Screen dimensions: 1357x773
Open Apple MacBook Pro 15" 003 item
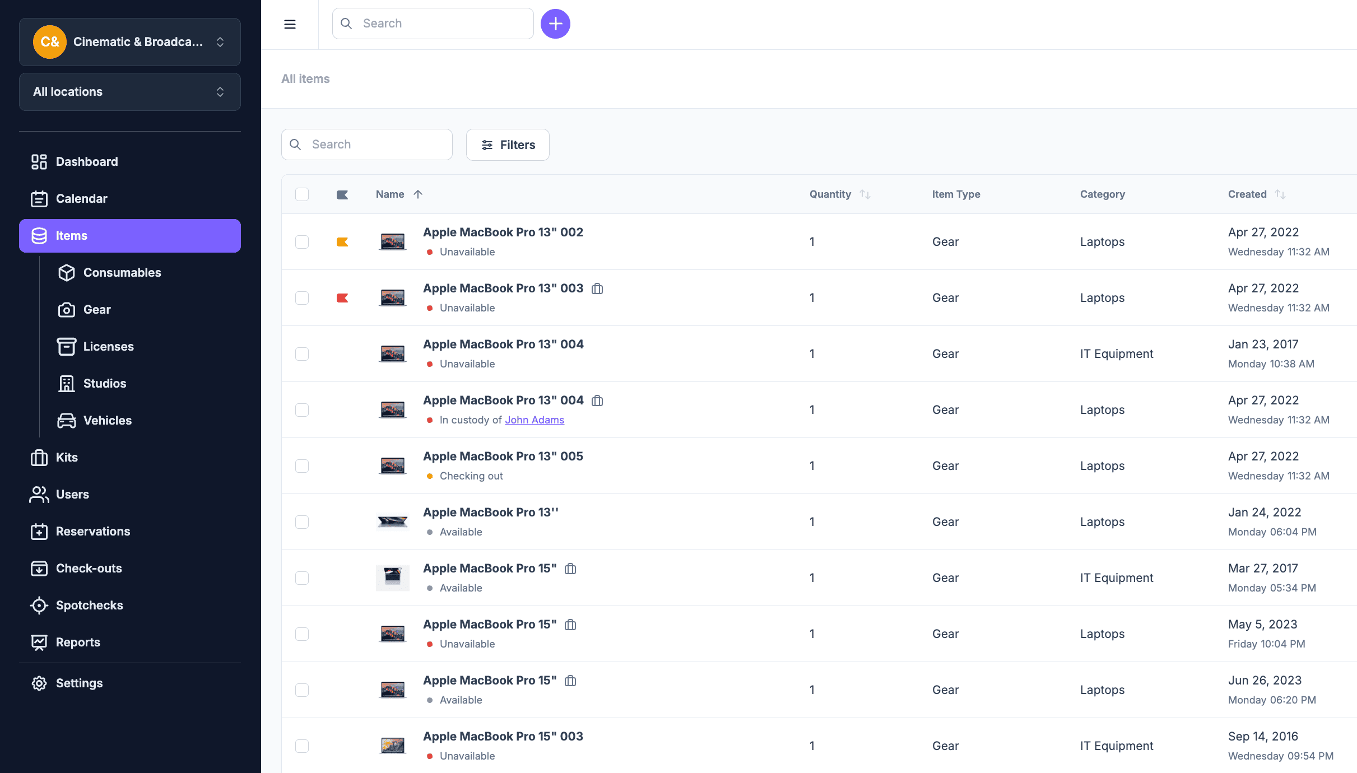click(503, 737)
